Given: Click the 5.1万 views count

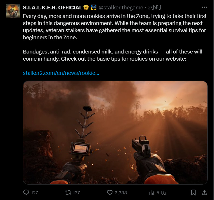Looking at the screenshot, I should pyautogui.click(x=161, y=193).
